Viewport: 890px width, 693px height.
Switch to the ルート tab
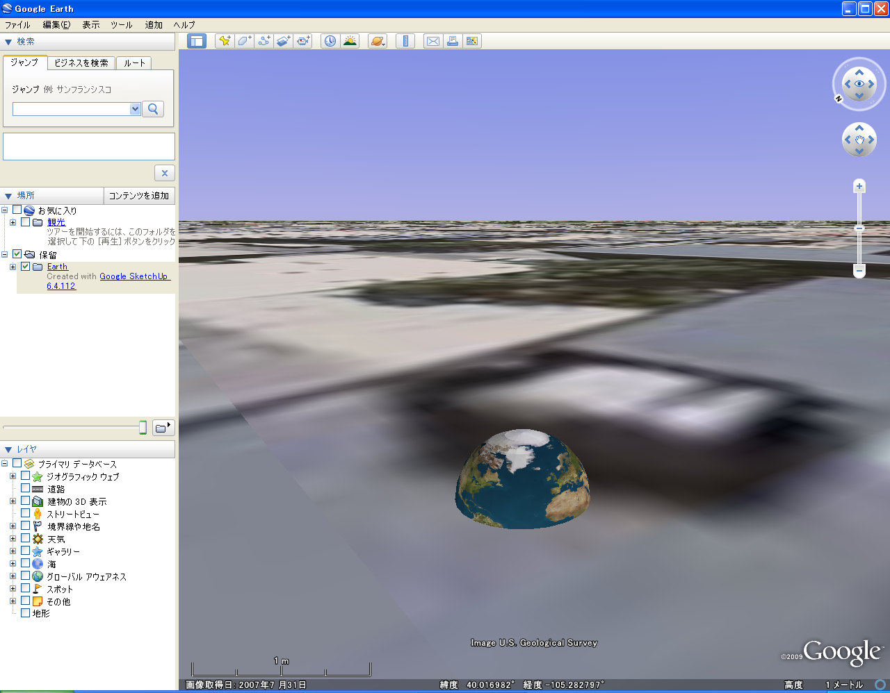pyautogui.click(x=134, y=63)
